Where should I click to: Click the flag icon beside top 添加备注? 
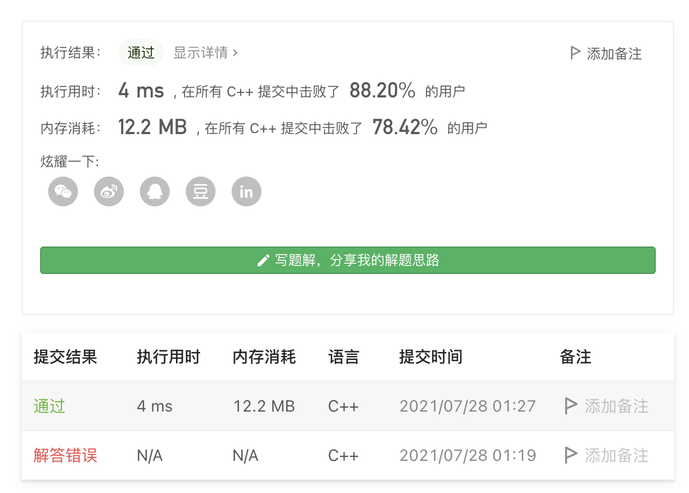(x=575, y=53)
